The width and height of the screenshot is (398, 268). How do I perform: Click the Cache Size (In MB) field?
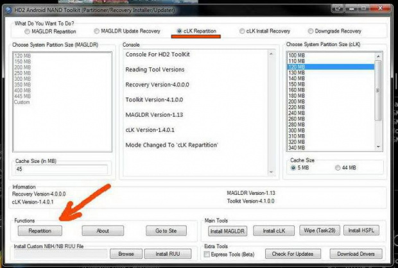tap(61, 169)
